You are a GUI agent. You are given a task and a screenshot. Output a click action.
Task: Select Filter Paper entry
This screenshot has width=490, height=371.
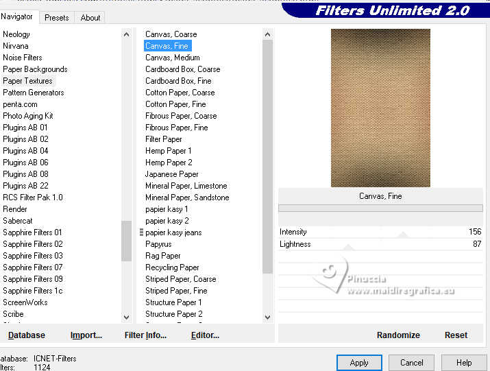163,139
